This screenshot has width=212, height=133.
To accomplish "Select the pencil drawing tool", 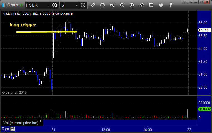I will [93, 5].
